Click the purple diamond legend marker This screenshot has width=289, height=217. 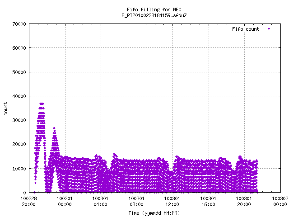[x=269, y=29]
